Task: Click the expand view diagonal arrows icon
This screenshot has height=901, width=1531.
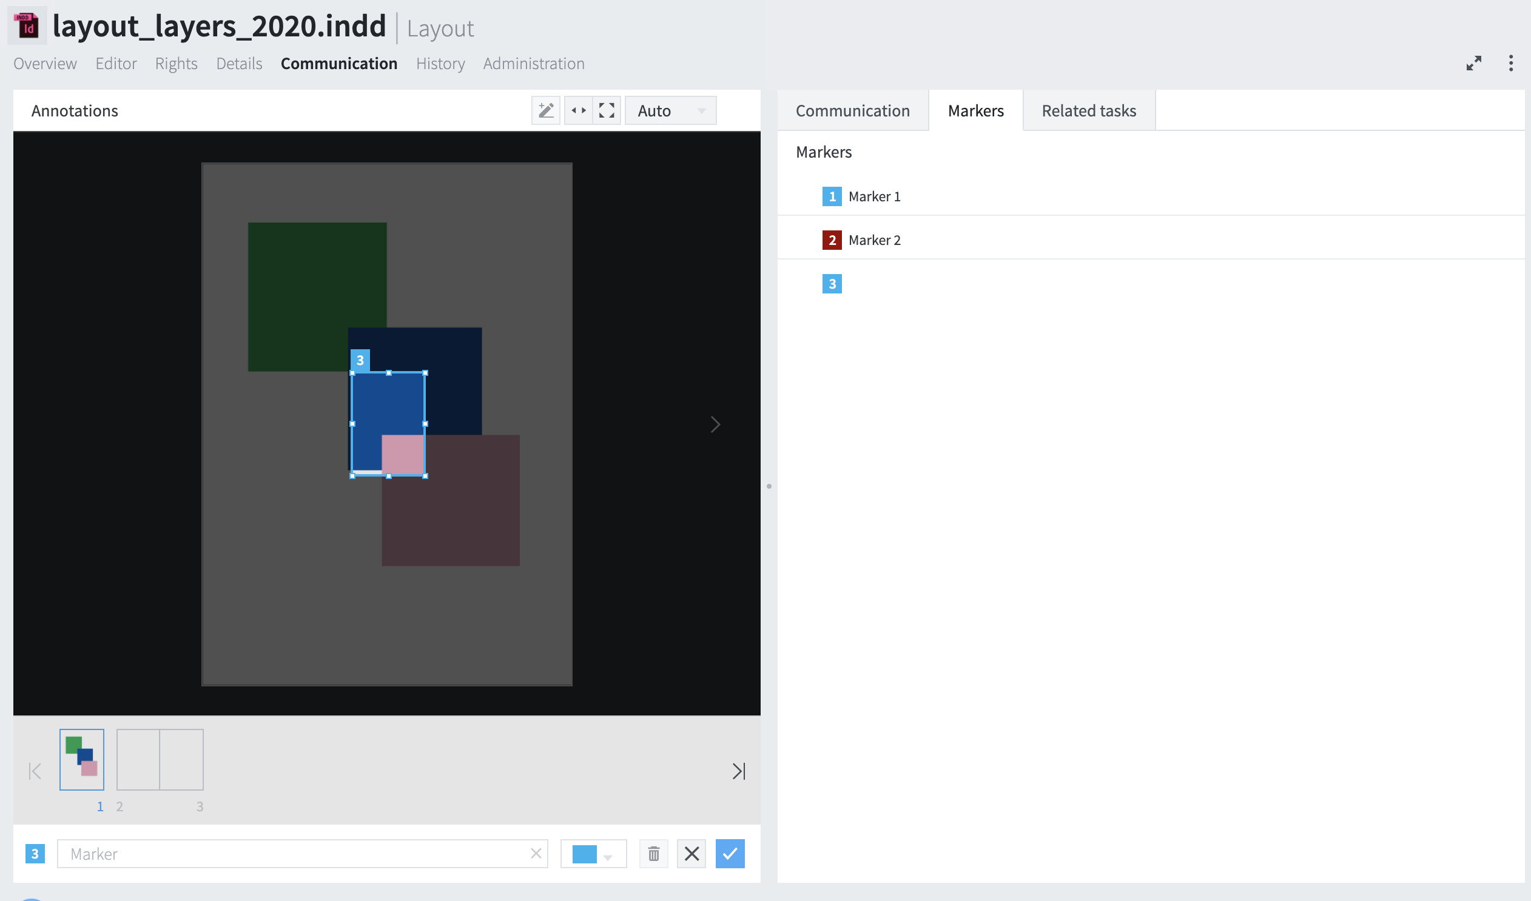Action: 1474,63
